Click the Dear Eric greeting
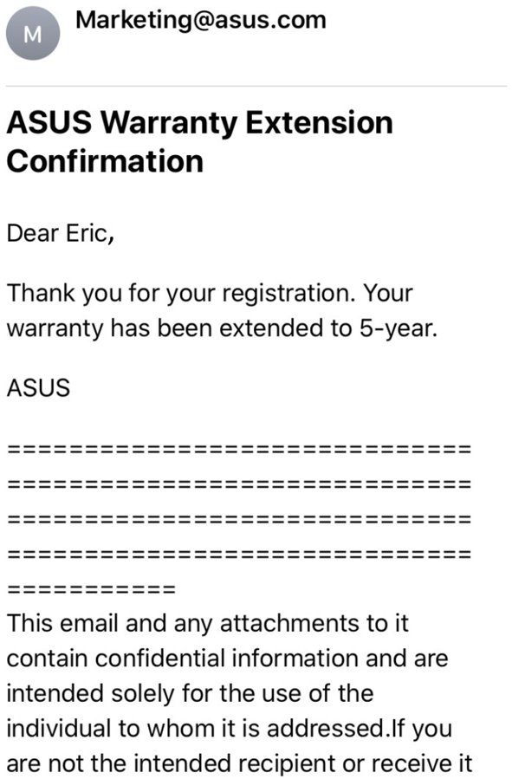The width and height of the screenshot is (512, 779). (61, 233)
